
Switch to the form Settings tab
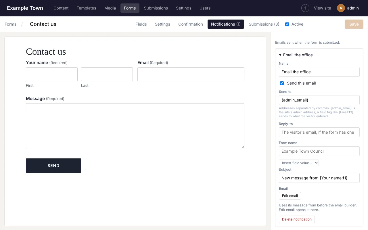click(162, 24)
